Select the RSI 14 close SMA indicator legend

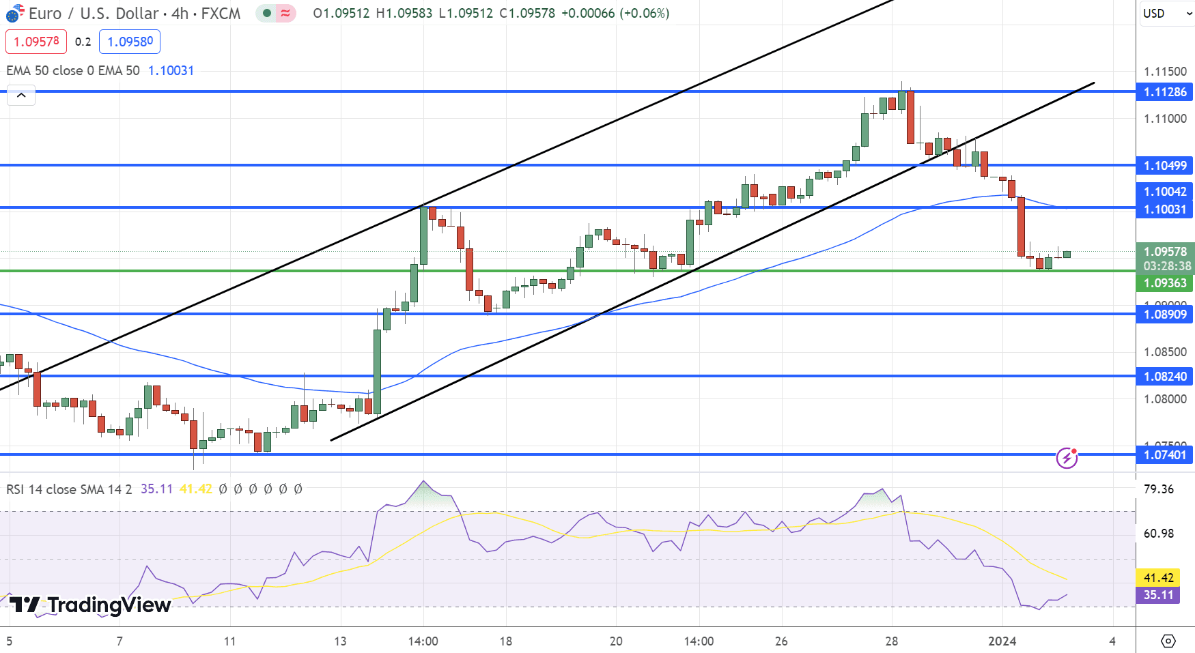[x=69, y=489]
